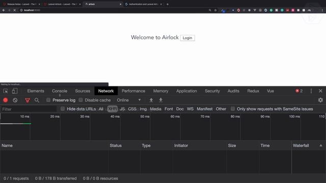Sort requests by the Size column

[x=243, y=145]
